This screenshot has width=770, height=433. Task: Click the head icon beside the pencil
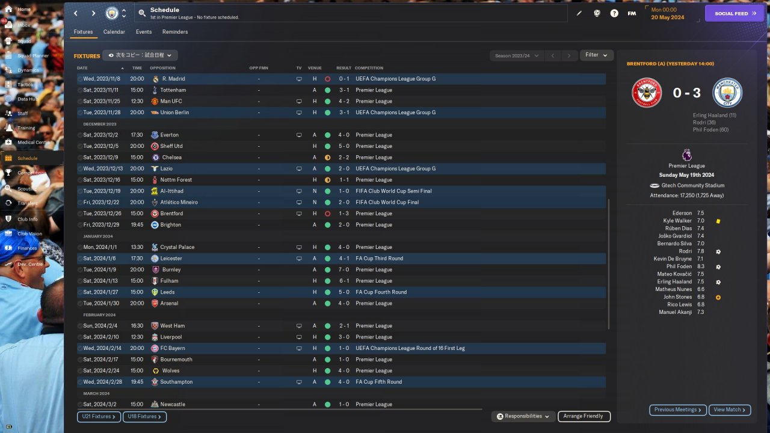(597, 13)
